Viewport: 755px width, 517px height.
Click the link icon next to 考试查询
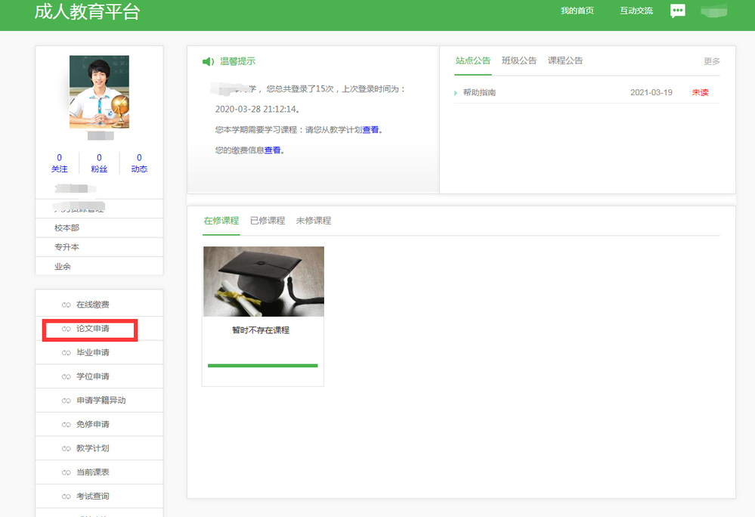tap(67, 497)
